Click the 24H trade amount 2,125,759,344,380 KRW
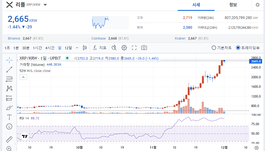 [243, 27]
